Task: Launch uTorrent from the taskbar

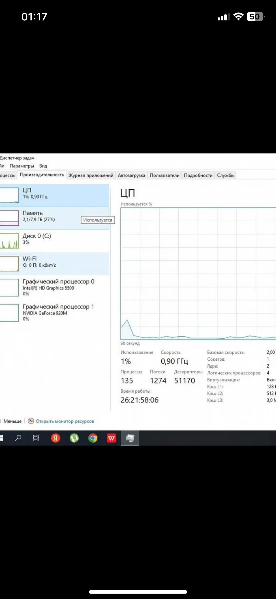Action: pyautogui.click(x=74, y=438)
